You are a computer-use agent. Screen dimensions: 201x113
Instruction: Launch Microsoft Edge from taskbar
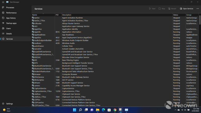pos(103,110)
